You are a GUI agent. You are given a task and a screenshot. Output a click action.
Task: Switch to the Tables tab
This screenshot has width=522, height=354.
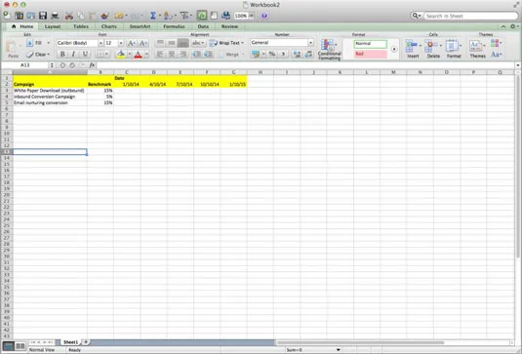tap(81, 26)
